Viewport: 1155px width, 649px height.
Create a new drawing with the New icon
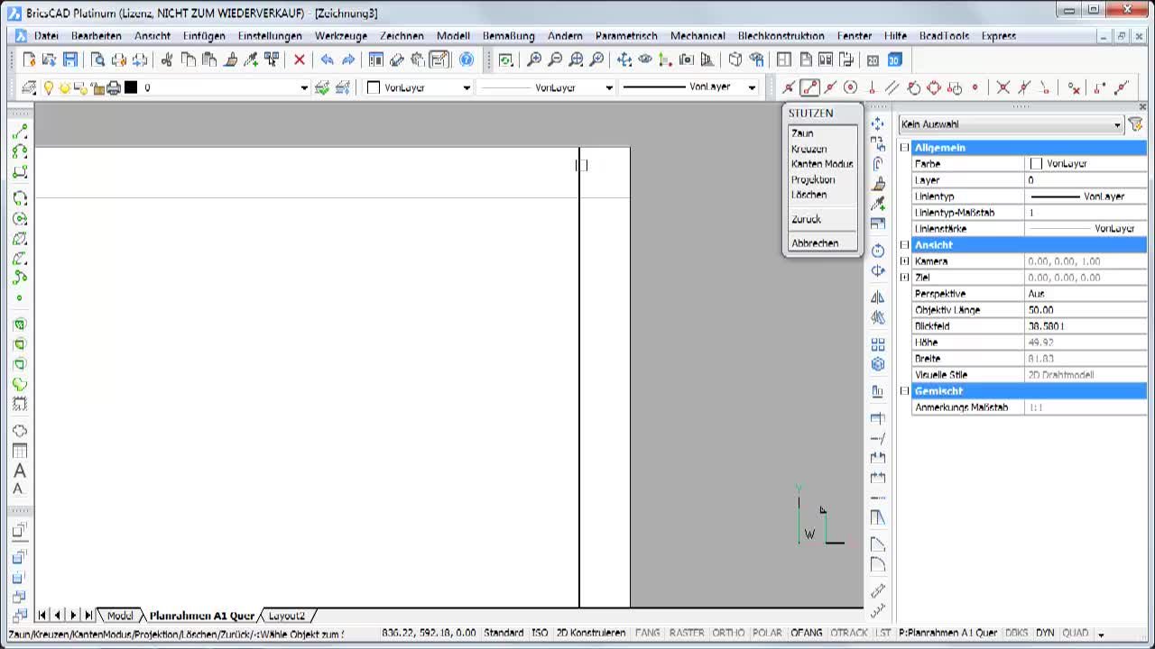click(x=29, y=59)
